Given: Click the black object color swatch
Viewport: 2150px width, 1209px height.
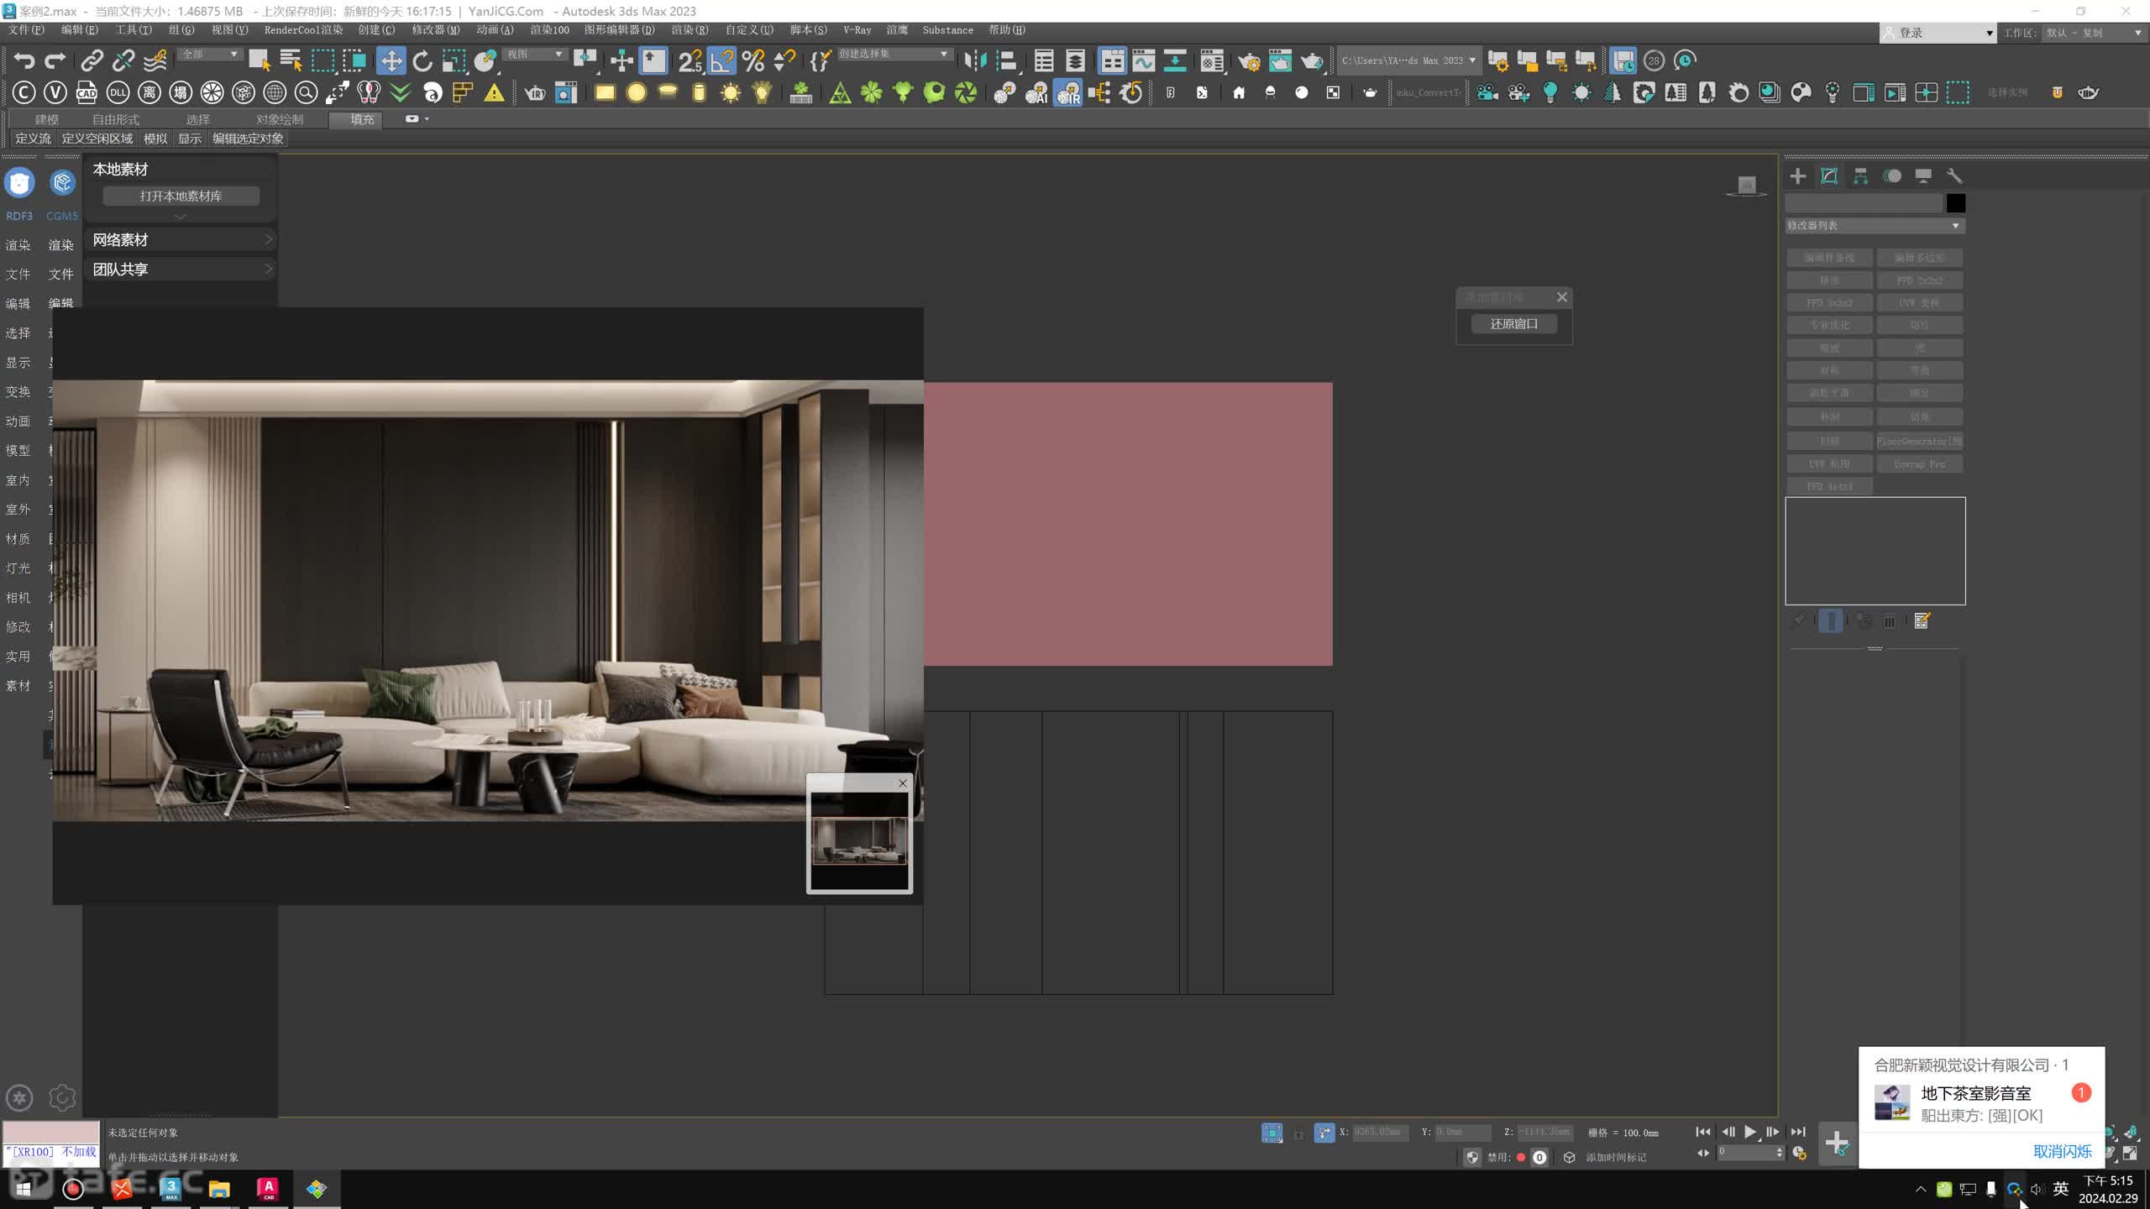Looking at the screenshot, I should [x=1955, y=203].
